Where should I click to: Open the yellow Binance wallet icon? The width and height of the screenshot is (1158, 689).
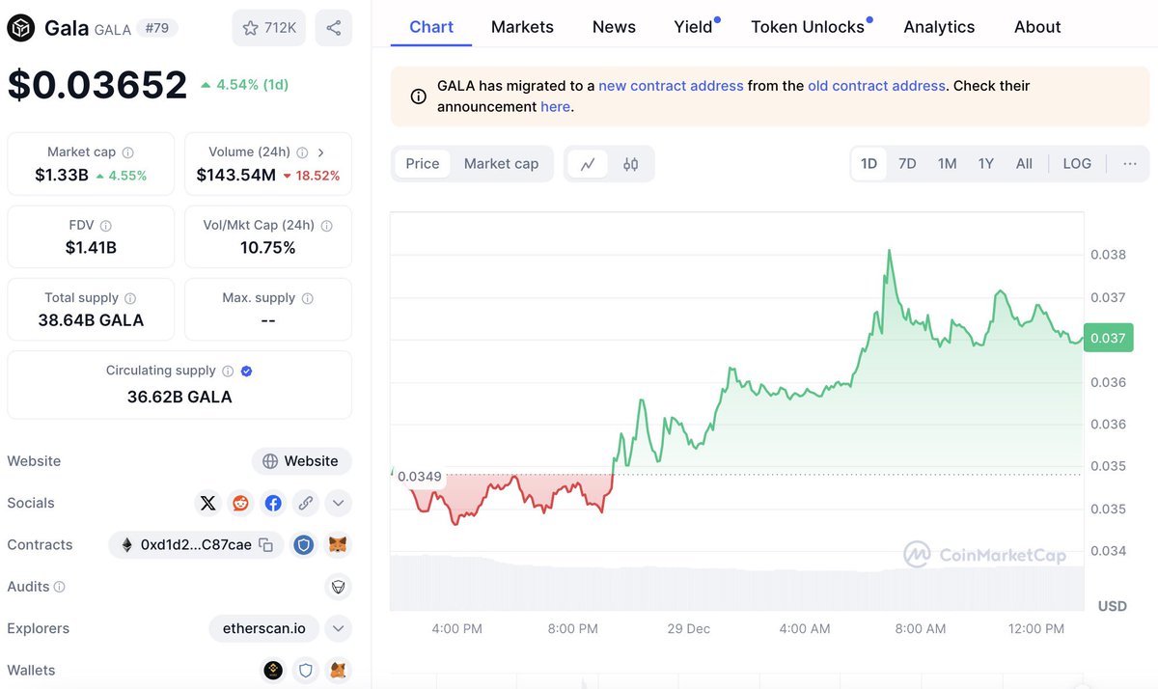pyautogui.click(x=273, y=670)
